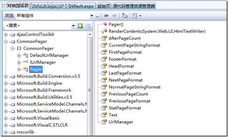Click the tree scrollbar up arrow

(90, 34)
